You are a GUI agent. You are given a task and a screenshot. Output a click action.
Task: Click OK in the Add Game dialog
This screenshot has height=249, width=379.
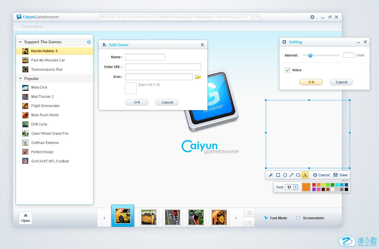[137, 102]
